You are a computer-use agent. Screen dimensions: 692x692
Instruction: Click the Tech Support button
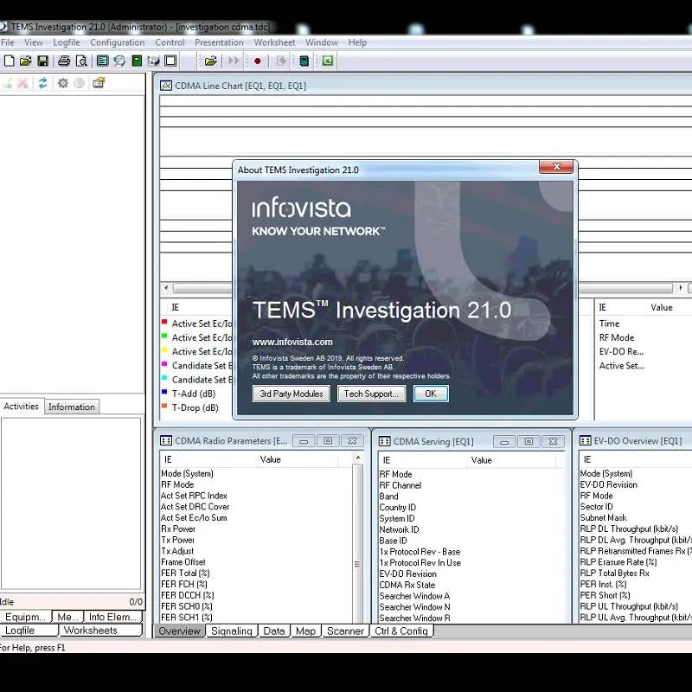click(372, 394)
